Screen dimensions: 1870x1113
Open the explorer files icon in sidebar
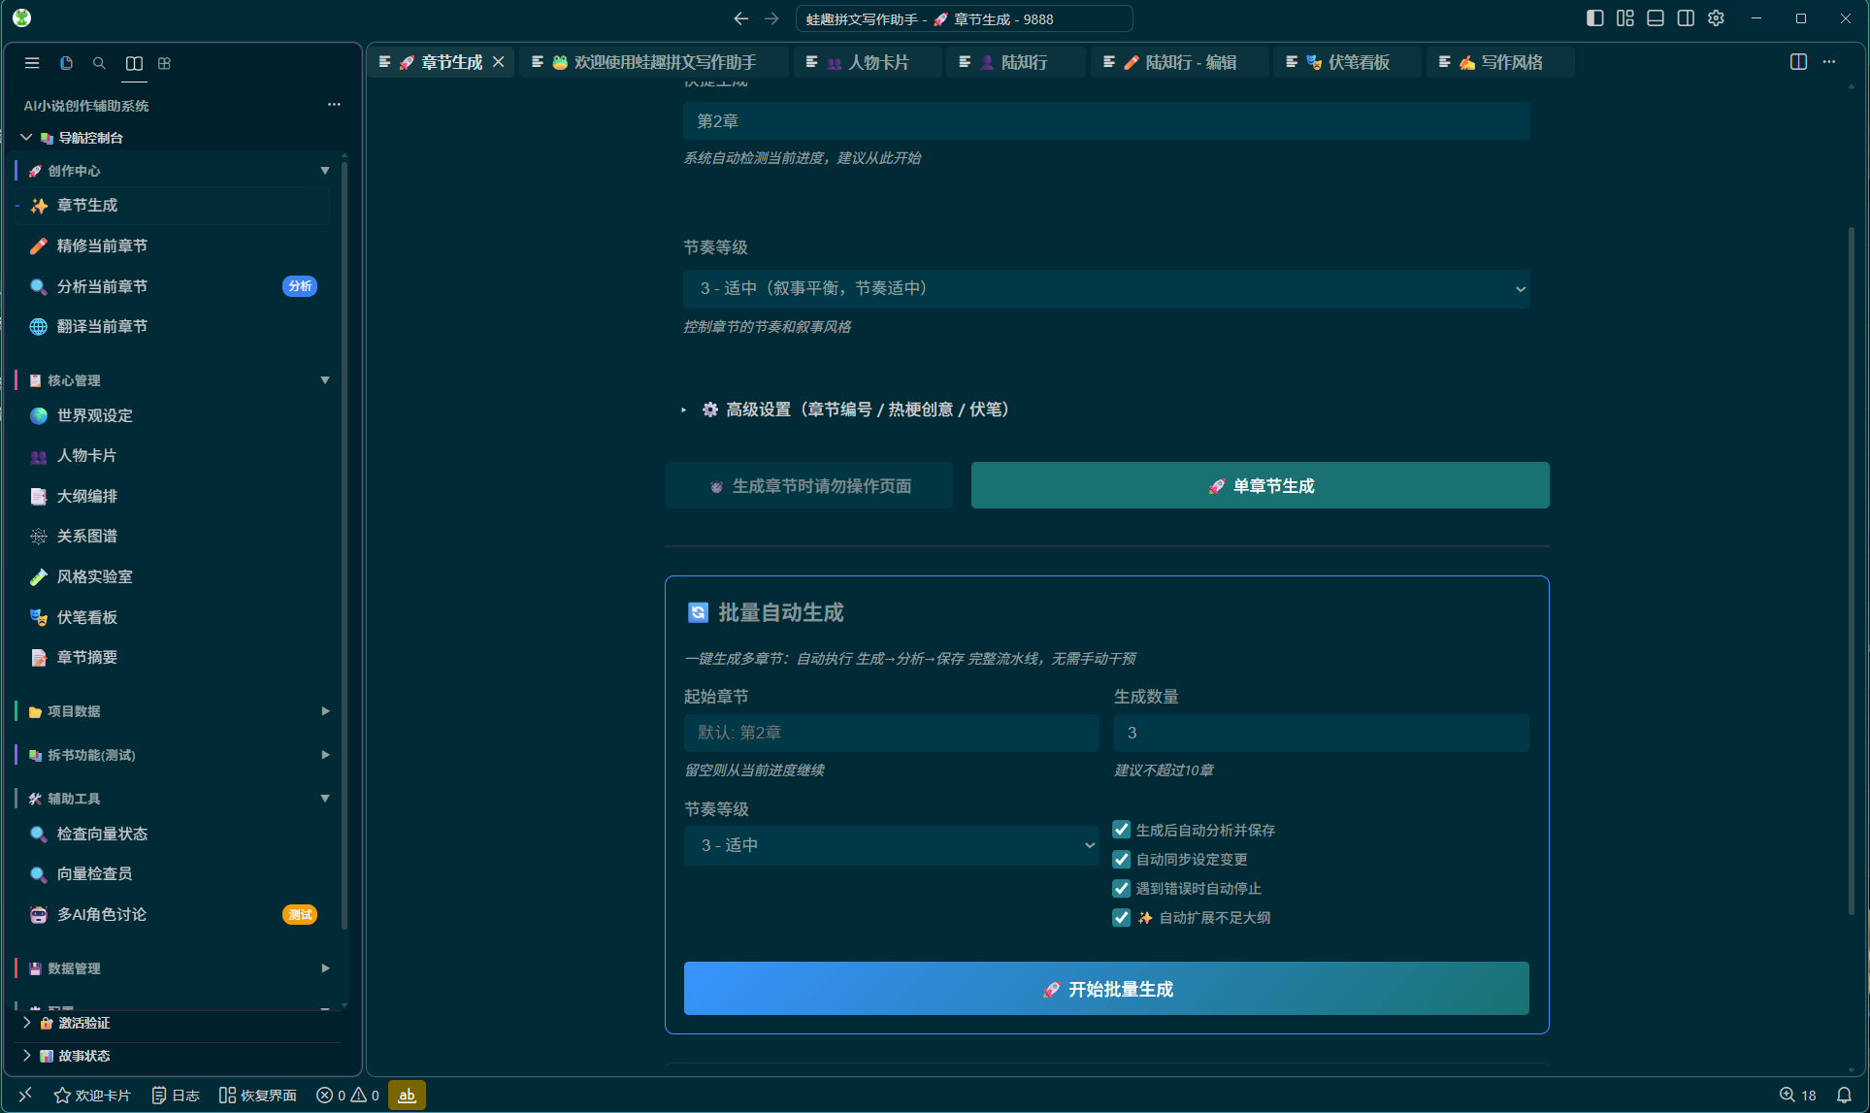[66, 63]
